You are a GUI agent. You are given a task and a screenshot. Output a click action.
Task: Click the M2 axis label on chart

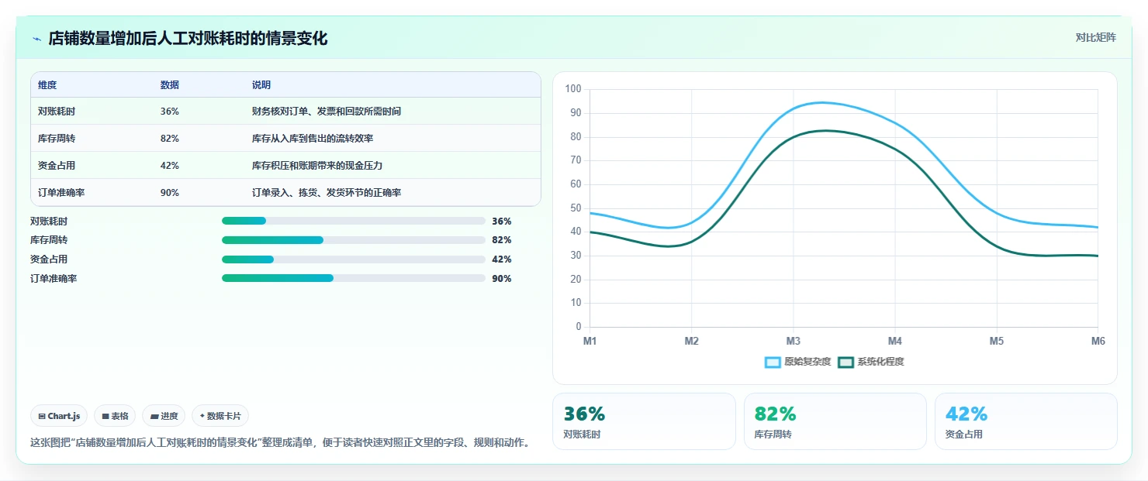coord(692,342)
